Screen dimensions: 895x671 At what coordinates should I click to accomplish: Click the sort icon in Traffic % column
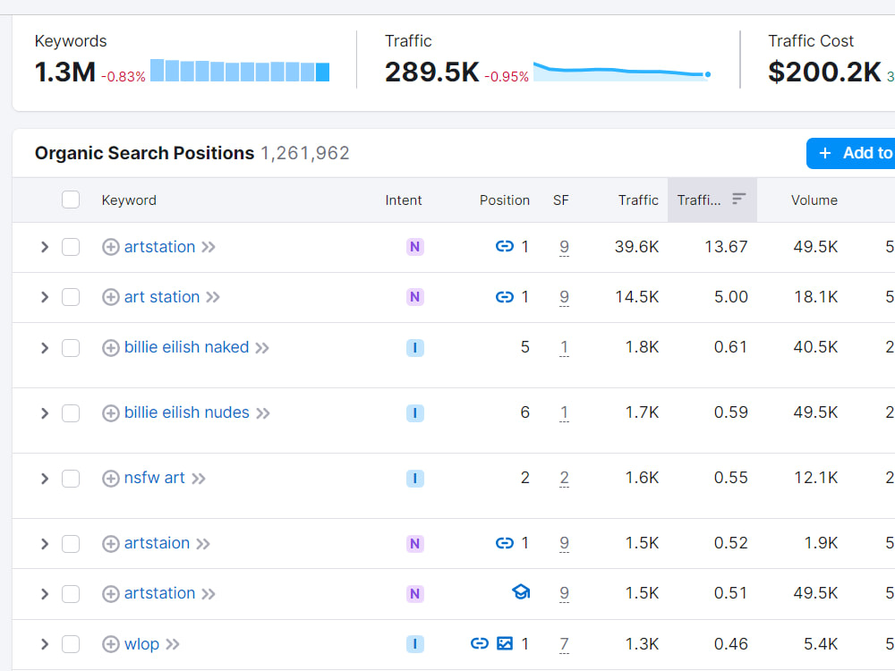(738, 199)
